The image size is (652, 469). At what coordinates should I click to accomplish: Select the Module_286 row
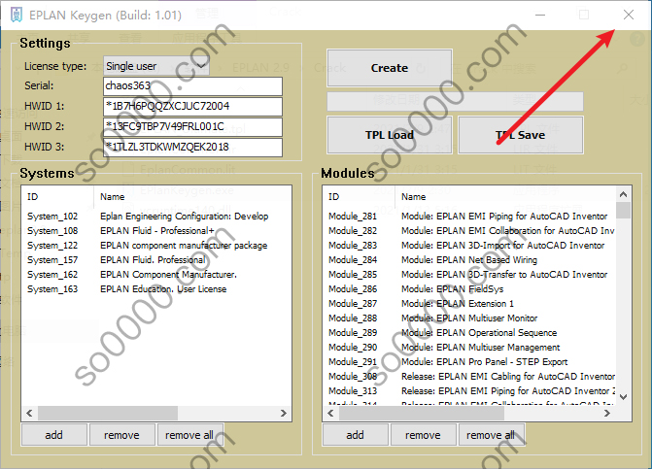click(469, 288)
